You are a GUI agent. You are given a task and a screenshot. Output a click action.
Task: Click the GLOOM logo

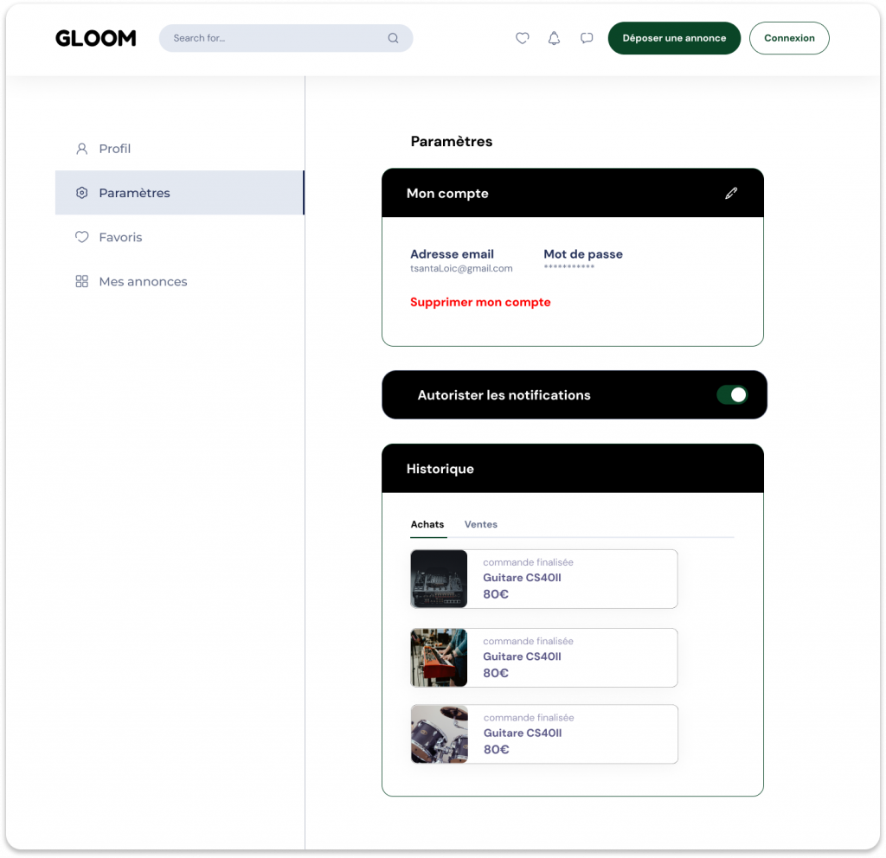pos(95,38)
